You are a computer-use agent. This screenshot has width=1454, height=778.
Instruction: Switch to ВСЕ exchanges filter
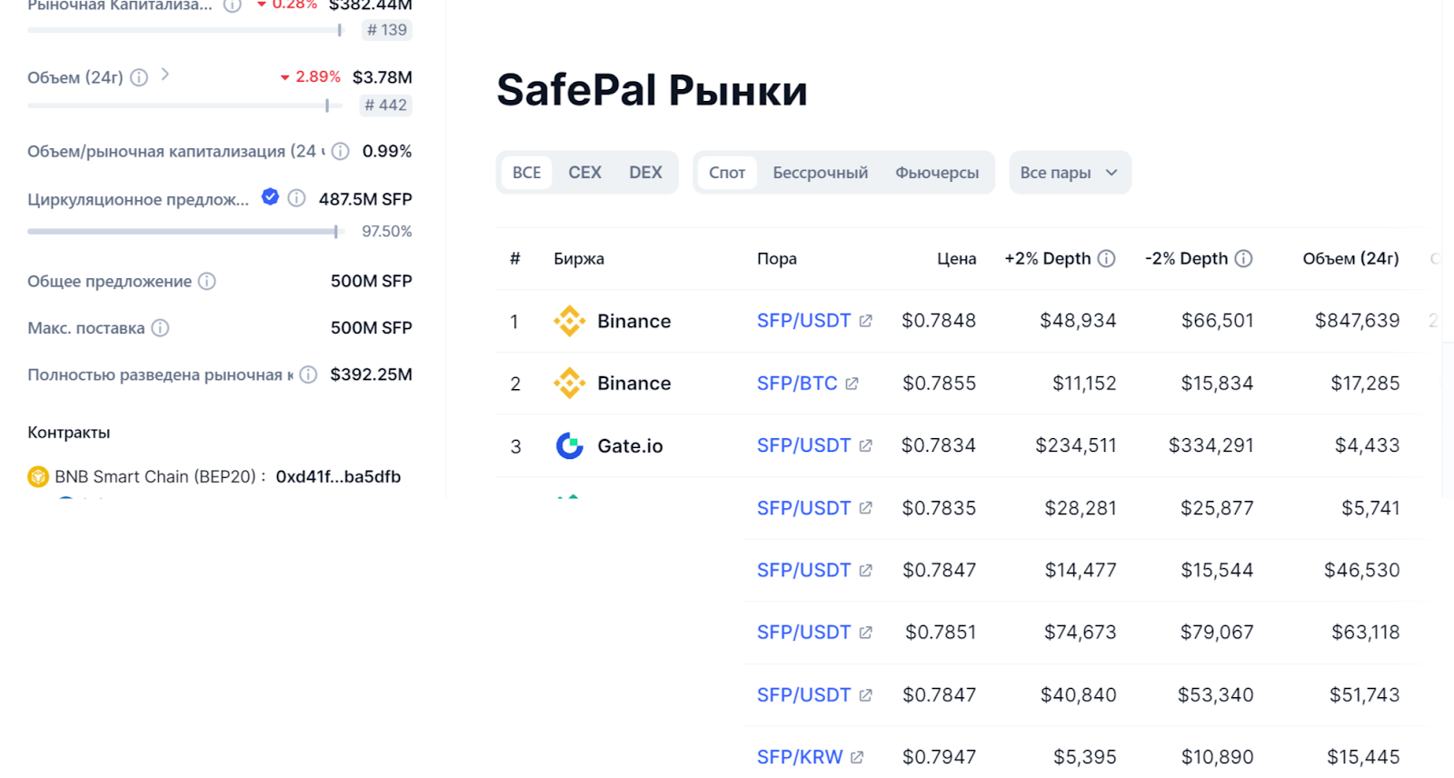coord(526,173)
